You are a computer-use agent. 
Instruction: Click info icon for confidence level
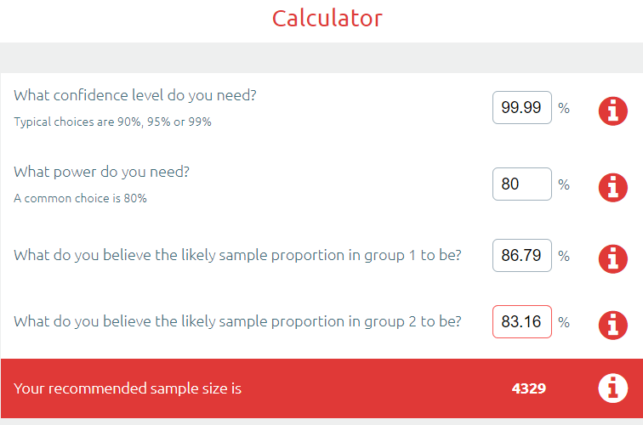612,110
